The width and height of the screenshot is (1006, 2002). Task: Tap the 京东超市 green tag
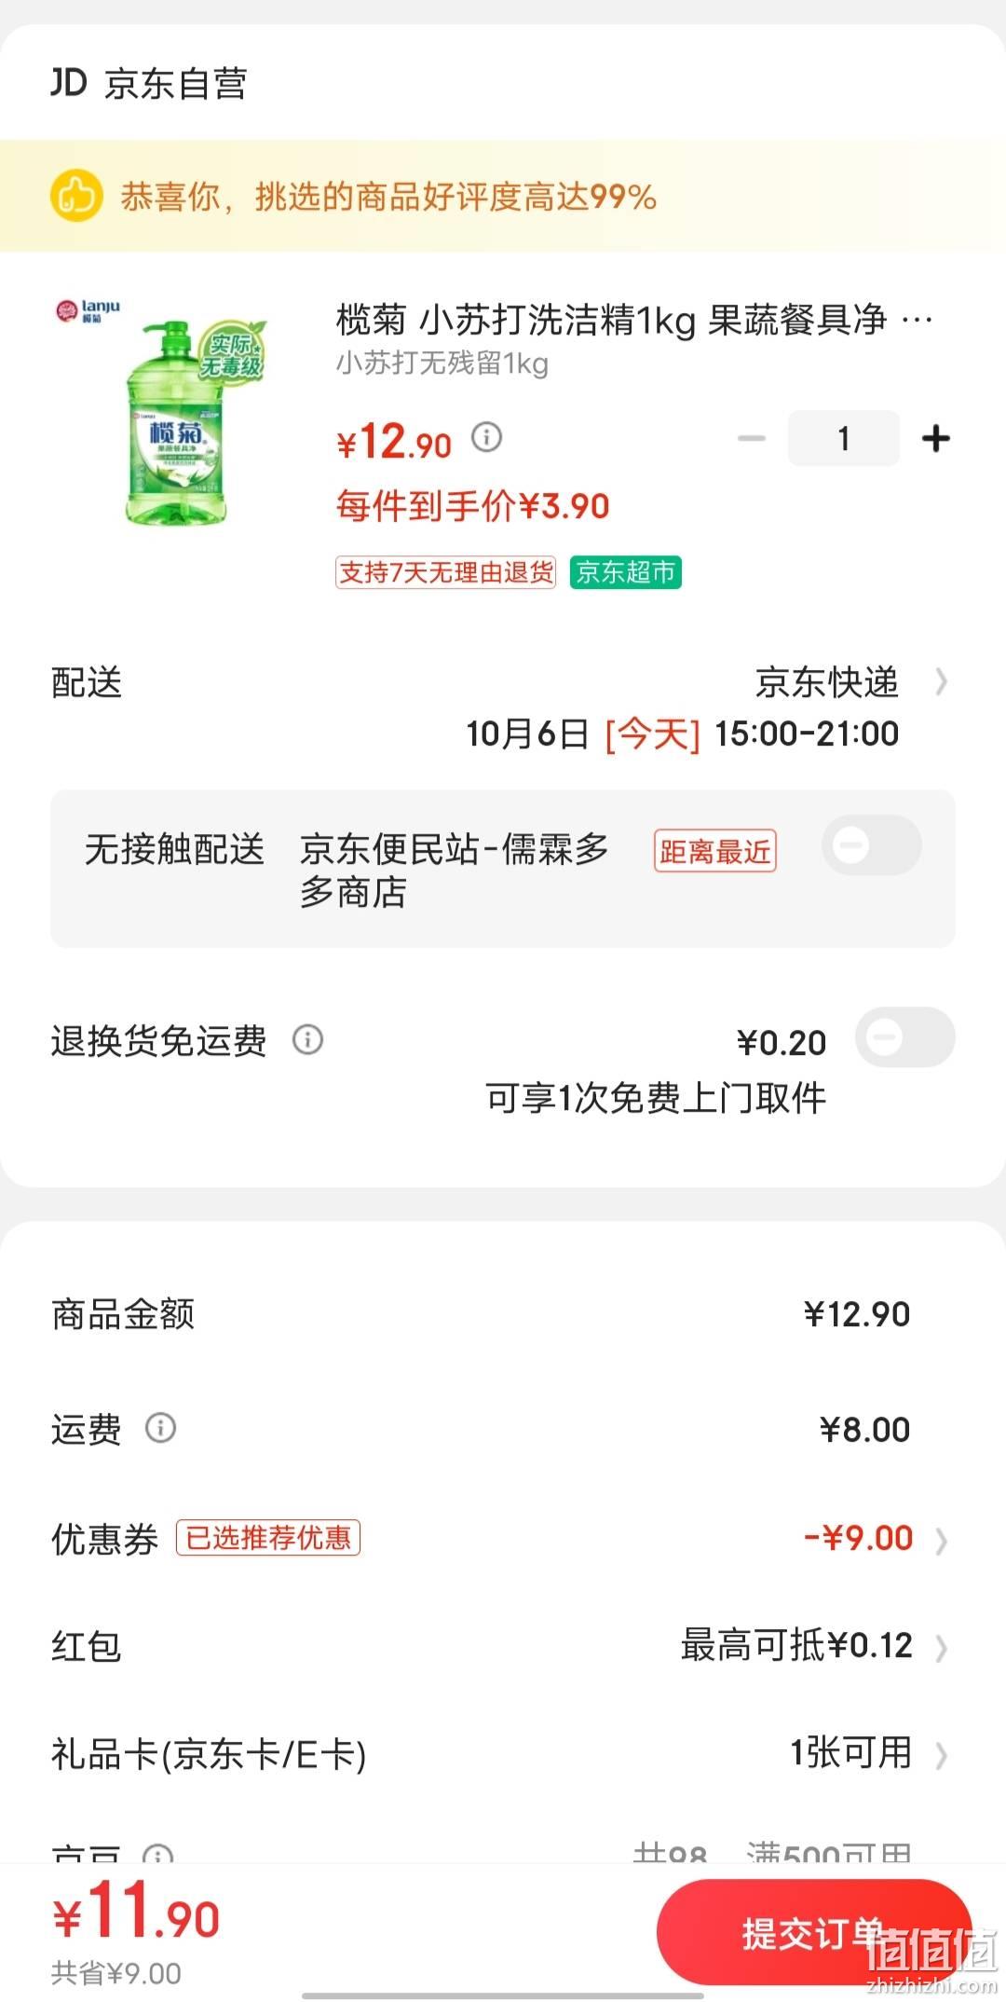(x=626, y=572)
